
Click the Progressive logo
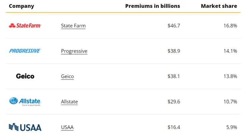coord(25,51)
